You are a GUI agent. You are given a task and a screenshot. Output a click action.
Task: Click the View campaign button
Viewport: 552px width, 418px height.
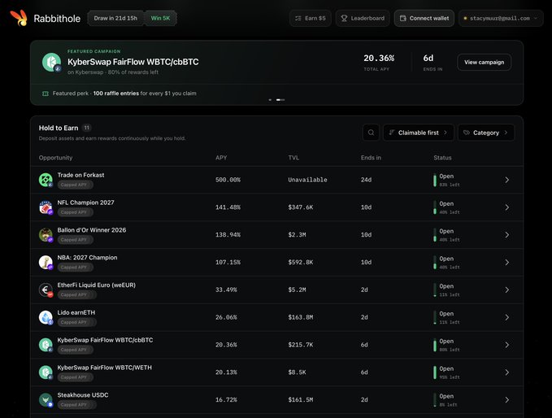pyautogui.click(x=484, y=63)
